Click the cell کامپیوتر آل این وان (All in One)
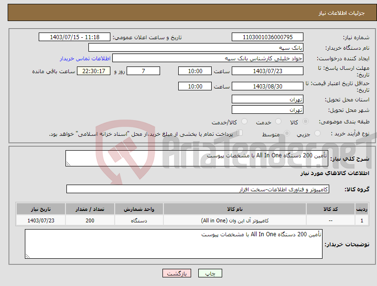The width and height of the screenshot is (377, 286). [235, 220]
